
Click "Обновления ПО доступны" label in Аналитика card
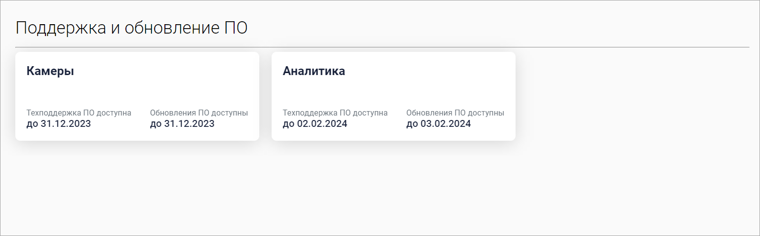click(455, 113)
